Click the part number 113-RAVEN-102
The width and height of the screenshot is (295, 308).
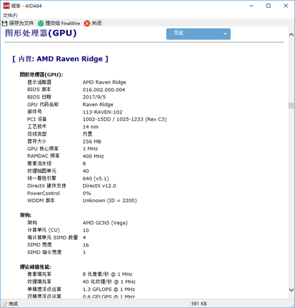pos(102,112)
